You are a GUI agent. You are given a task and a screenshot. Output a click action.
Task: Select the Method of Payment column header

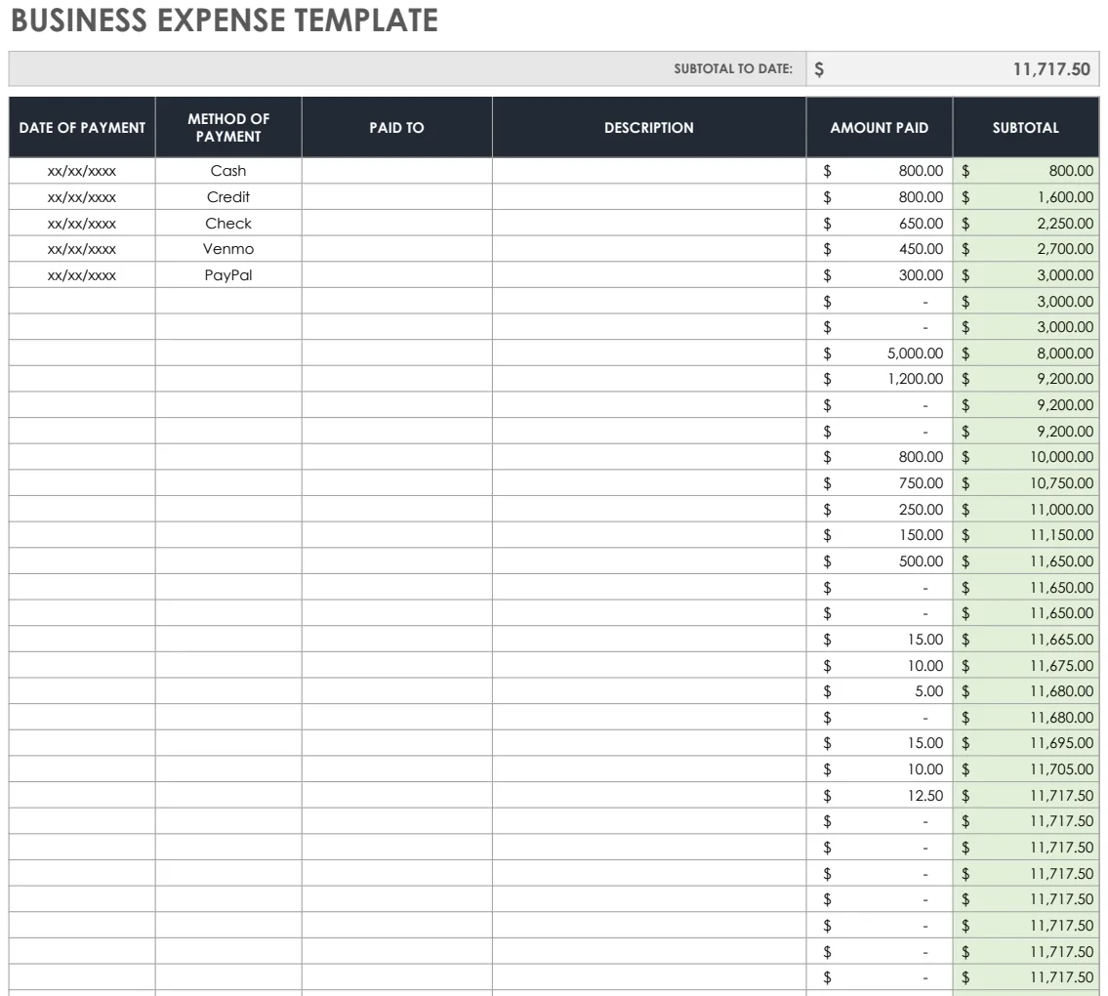coord(228,127)
